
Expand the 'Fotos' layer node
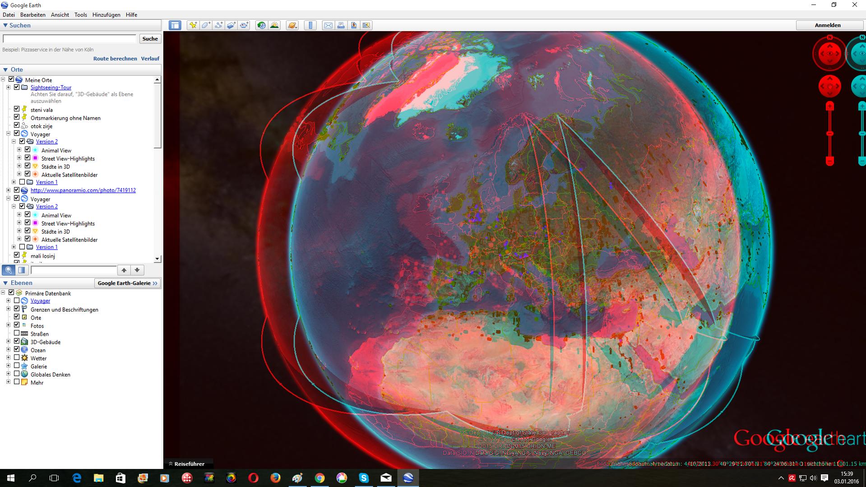click(x=8, y=325)
